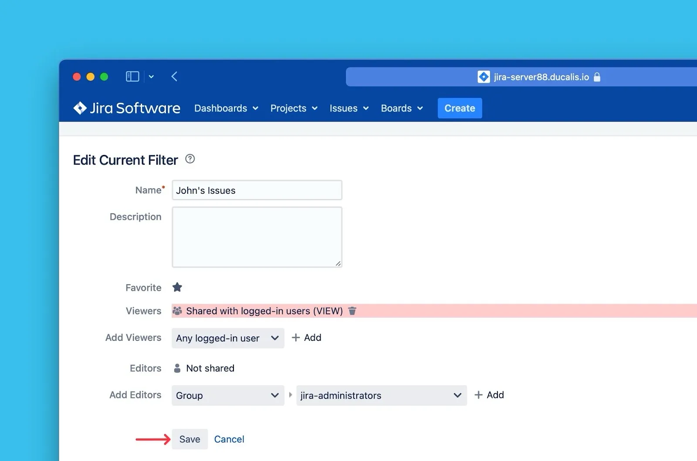Viewport: 697px width, 461px height.
Task: Open the Issues menu
Action: (349, 108)
